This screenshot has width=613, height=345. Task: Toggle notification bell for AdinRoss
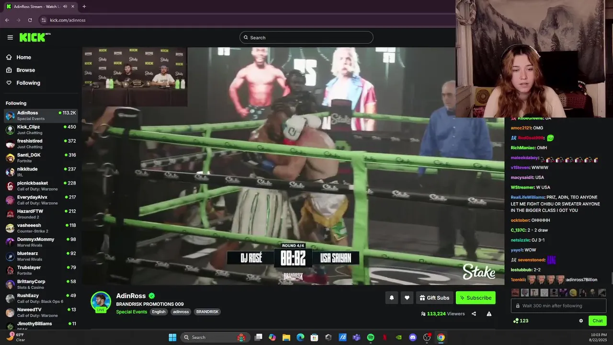click(391, 298)
